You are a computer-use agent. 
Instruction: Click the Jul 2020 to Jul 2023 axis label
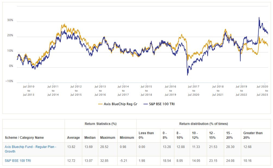pyautogui.click(x=262, y=91)
